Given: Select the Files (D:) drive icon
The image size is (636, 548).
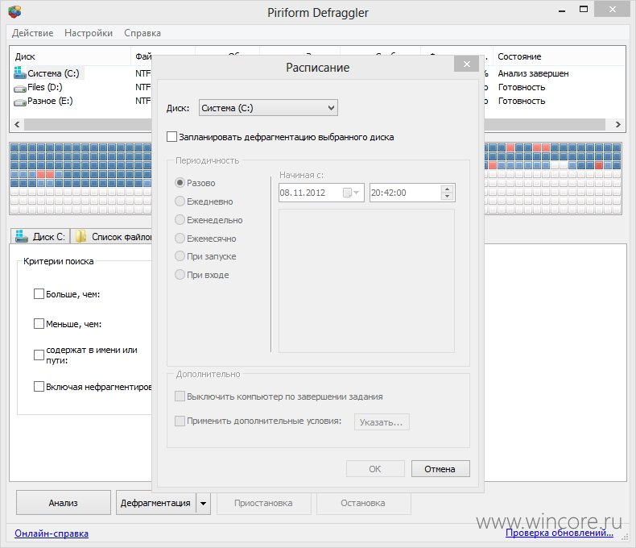Looking at the screenshot, I should point(20,88).
